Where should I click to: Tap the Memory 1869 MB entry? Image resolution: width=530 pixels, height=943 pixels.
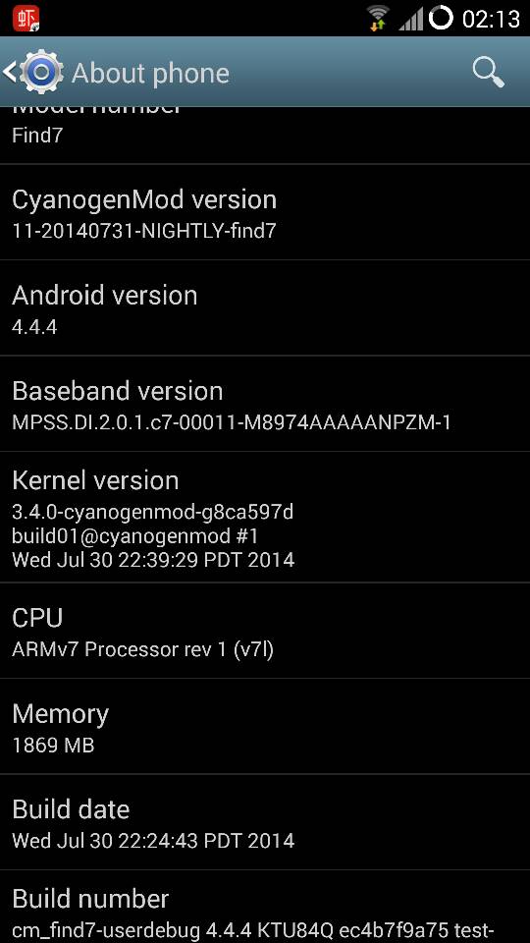[265, 727]
